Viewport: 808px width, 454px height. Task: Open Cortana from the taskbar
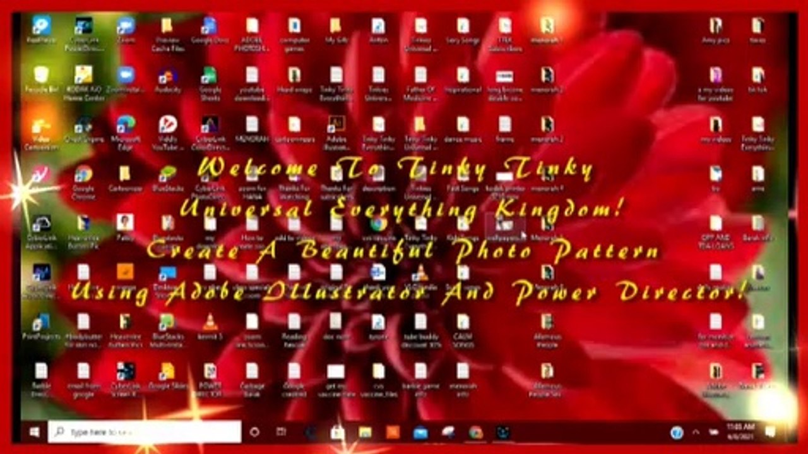point(254,432)
